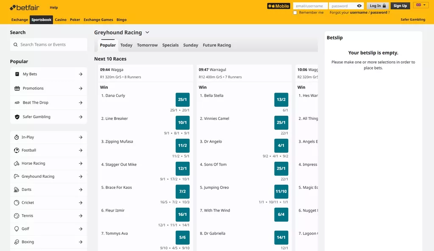Click the Horse Racing icon

point(17,163)
